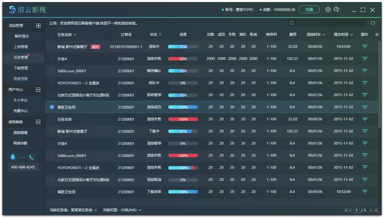Collapse the 用户中心 sidebar section
387x218 pixels.
(x=38, y=90)
